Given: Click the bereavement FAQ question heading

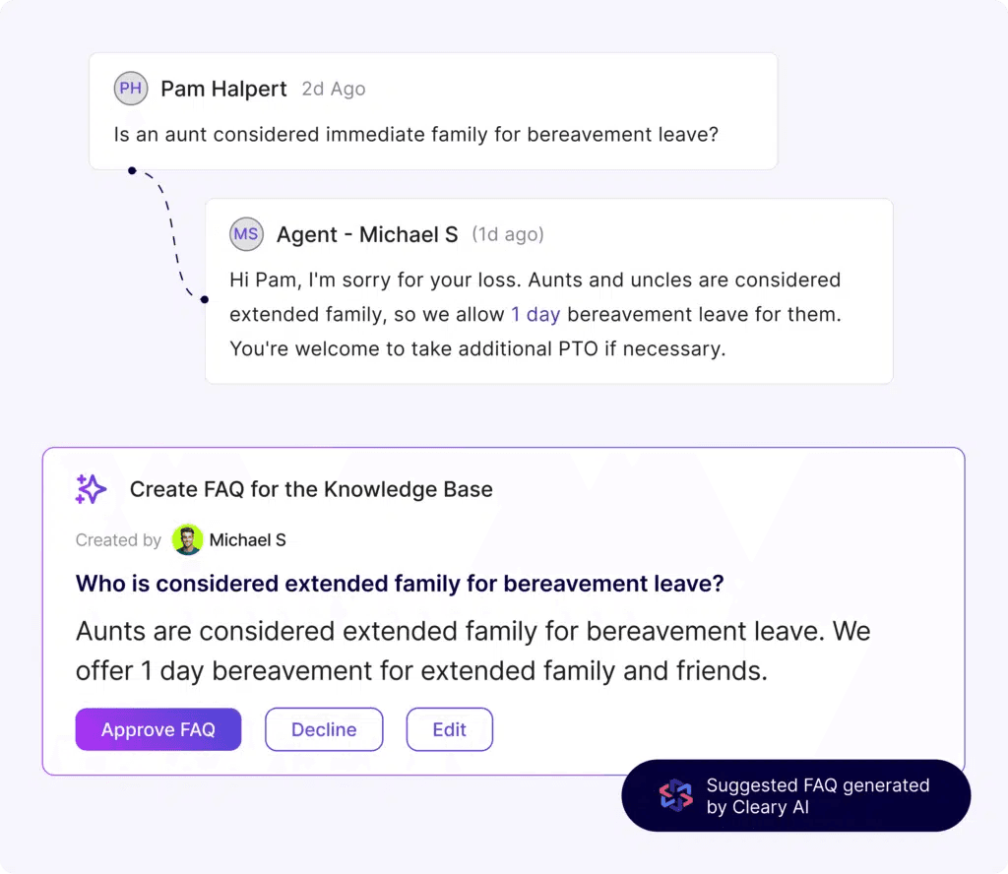Looking at the screenshot, I should coord(400,583).
